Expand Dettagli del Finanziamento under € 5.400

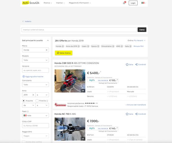pyautogui.click(x=109, y=83)
